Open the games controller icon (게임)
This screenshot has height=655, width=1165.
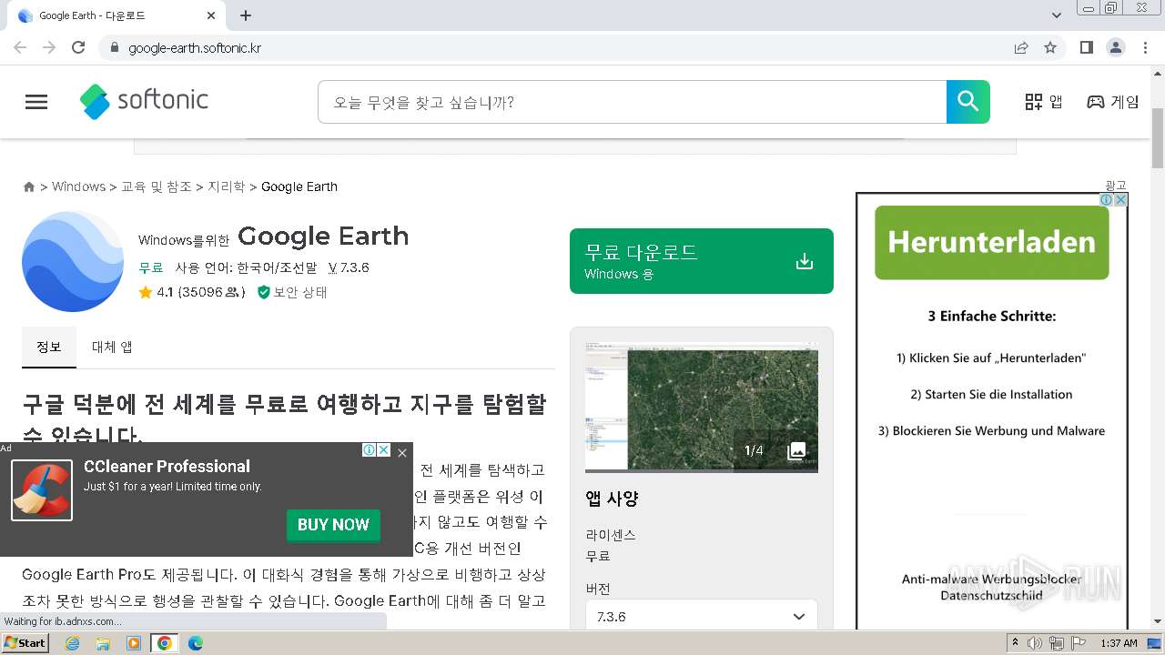(1096, 102)
